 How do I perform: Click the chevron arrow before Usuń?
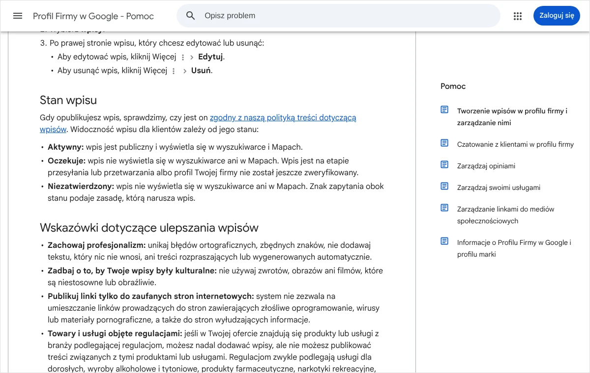[x=185, y=71]
